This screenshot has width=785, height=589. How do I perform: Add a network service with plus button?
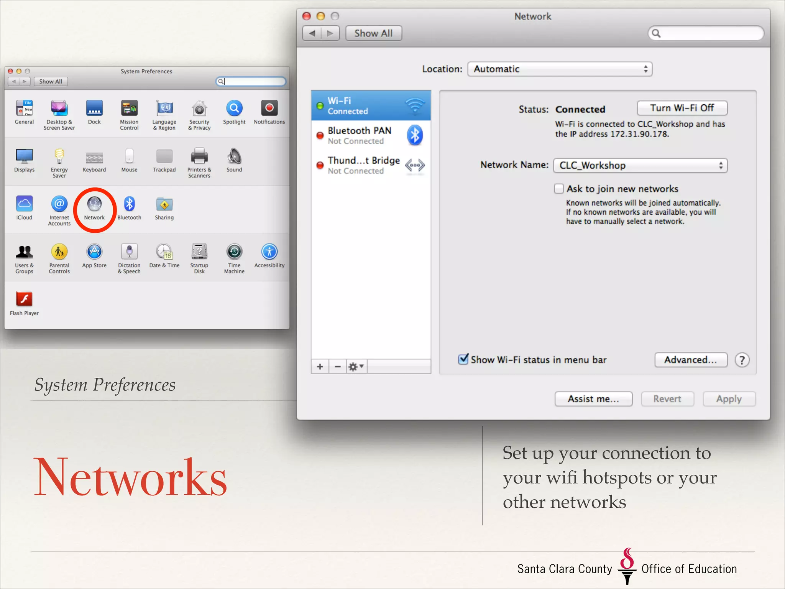coord(320,367)
